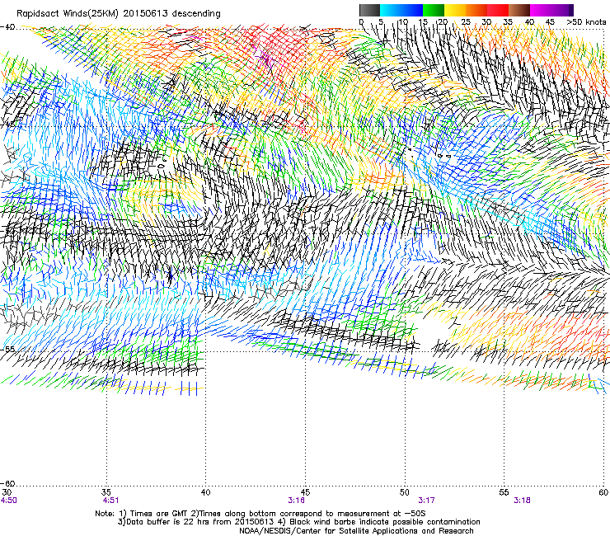This screenshot has width=610, height=536.
Task: Click the '45' longitude label
Action: coord(305,492)
